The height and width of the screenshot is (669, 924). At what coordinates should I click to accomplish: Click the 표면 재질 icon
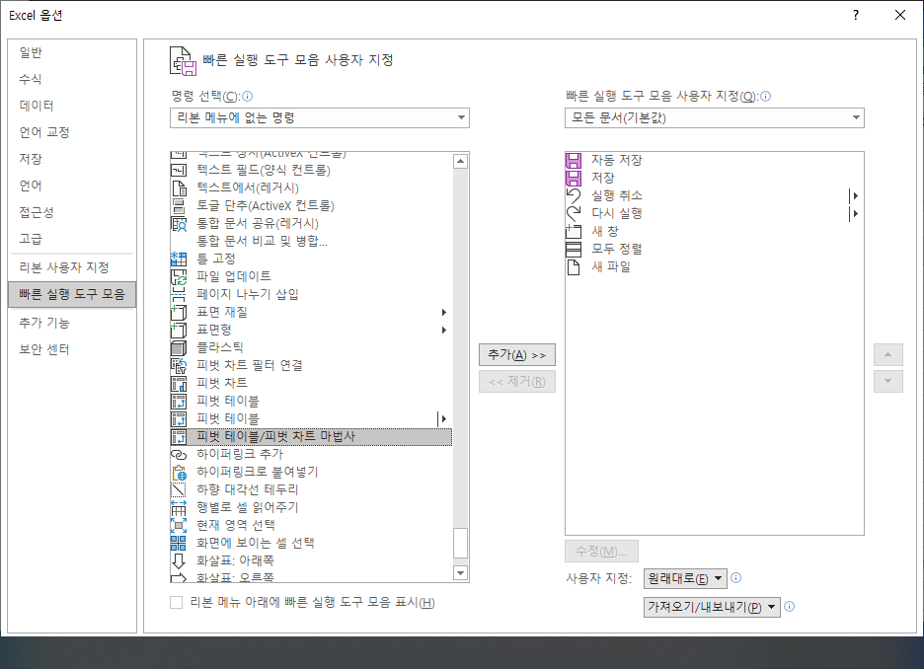(179, 312)
